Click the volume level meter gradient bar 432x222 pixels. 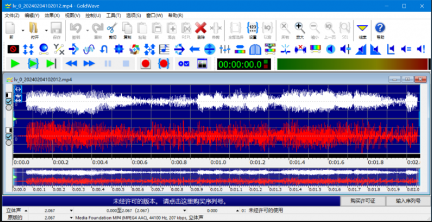pyautogui.click(x=353, y=64)
